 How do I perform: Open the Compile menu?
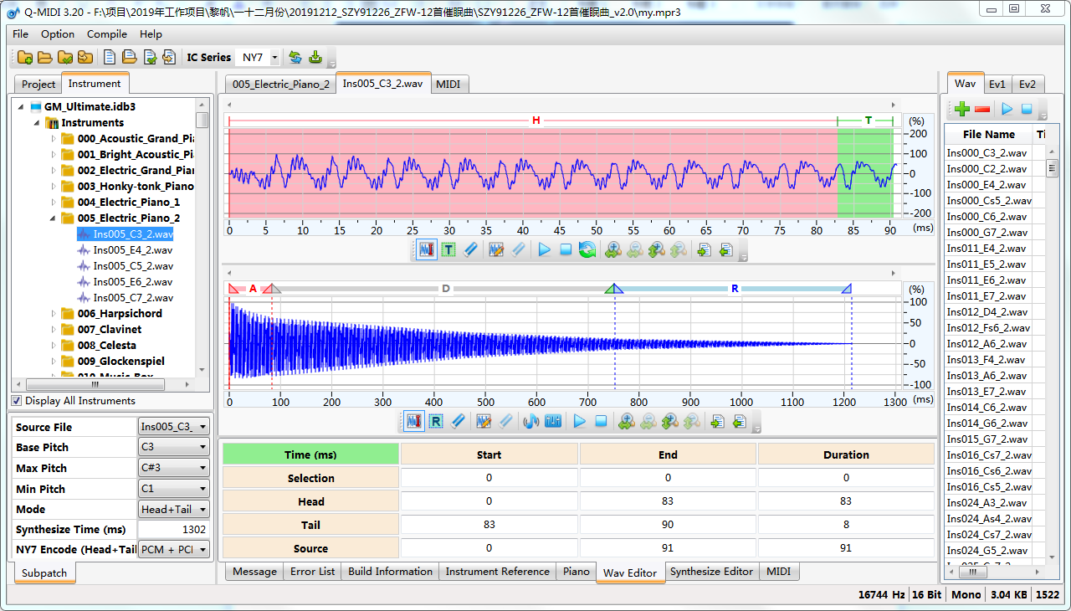click(107, 34)
